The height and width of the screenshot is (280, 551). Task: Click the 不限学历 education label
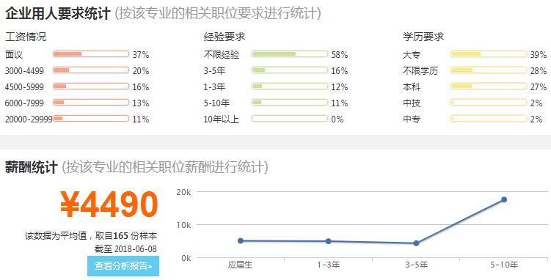(x=420, y=71)
